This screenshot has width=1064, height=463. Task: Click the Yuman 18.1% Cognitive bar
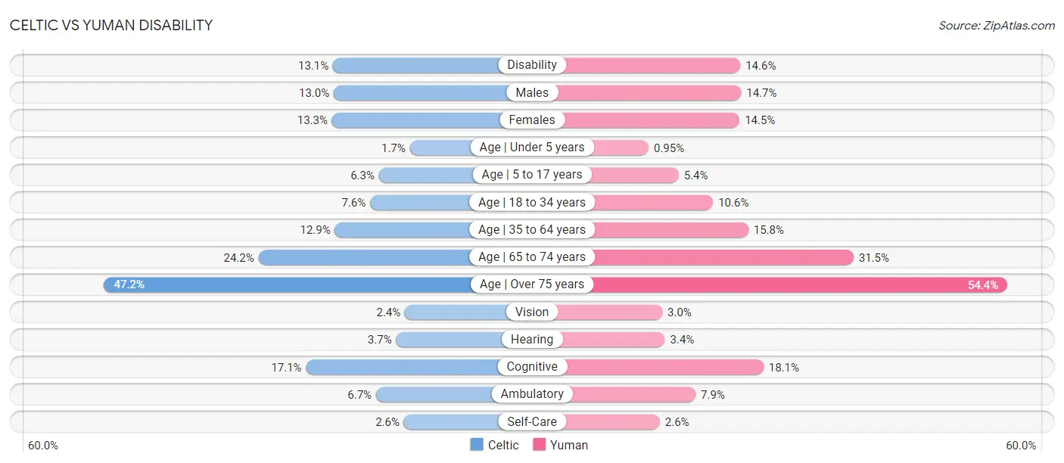tap(664, 367)
